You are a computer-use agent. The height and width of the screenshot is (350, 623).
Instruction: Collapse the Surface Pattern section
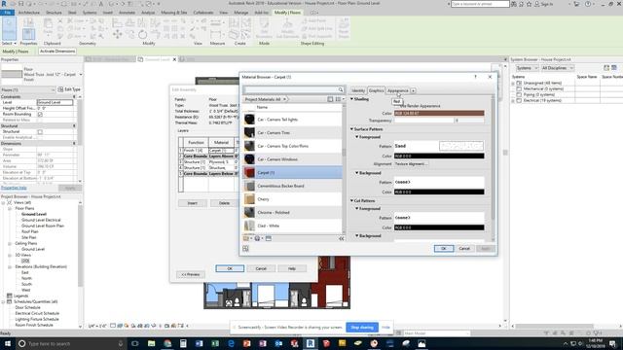click(x=351, y=129)
